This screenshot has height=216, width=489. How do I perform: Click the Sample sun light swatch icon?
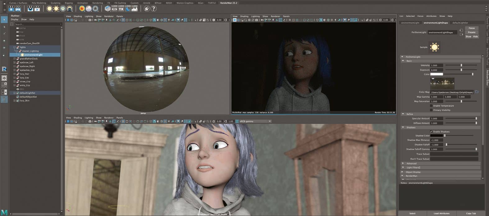434,47
